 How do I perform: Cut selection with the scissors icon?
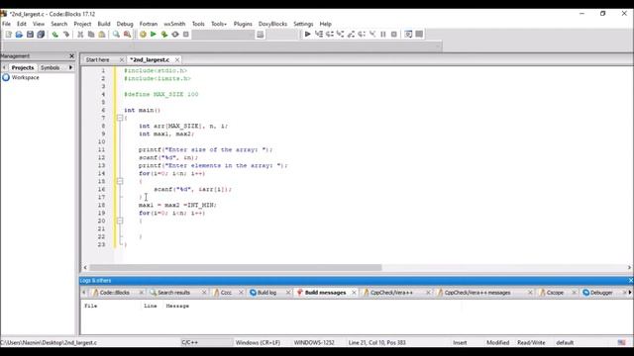(x=80, y=35)
